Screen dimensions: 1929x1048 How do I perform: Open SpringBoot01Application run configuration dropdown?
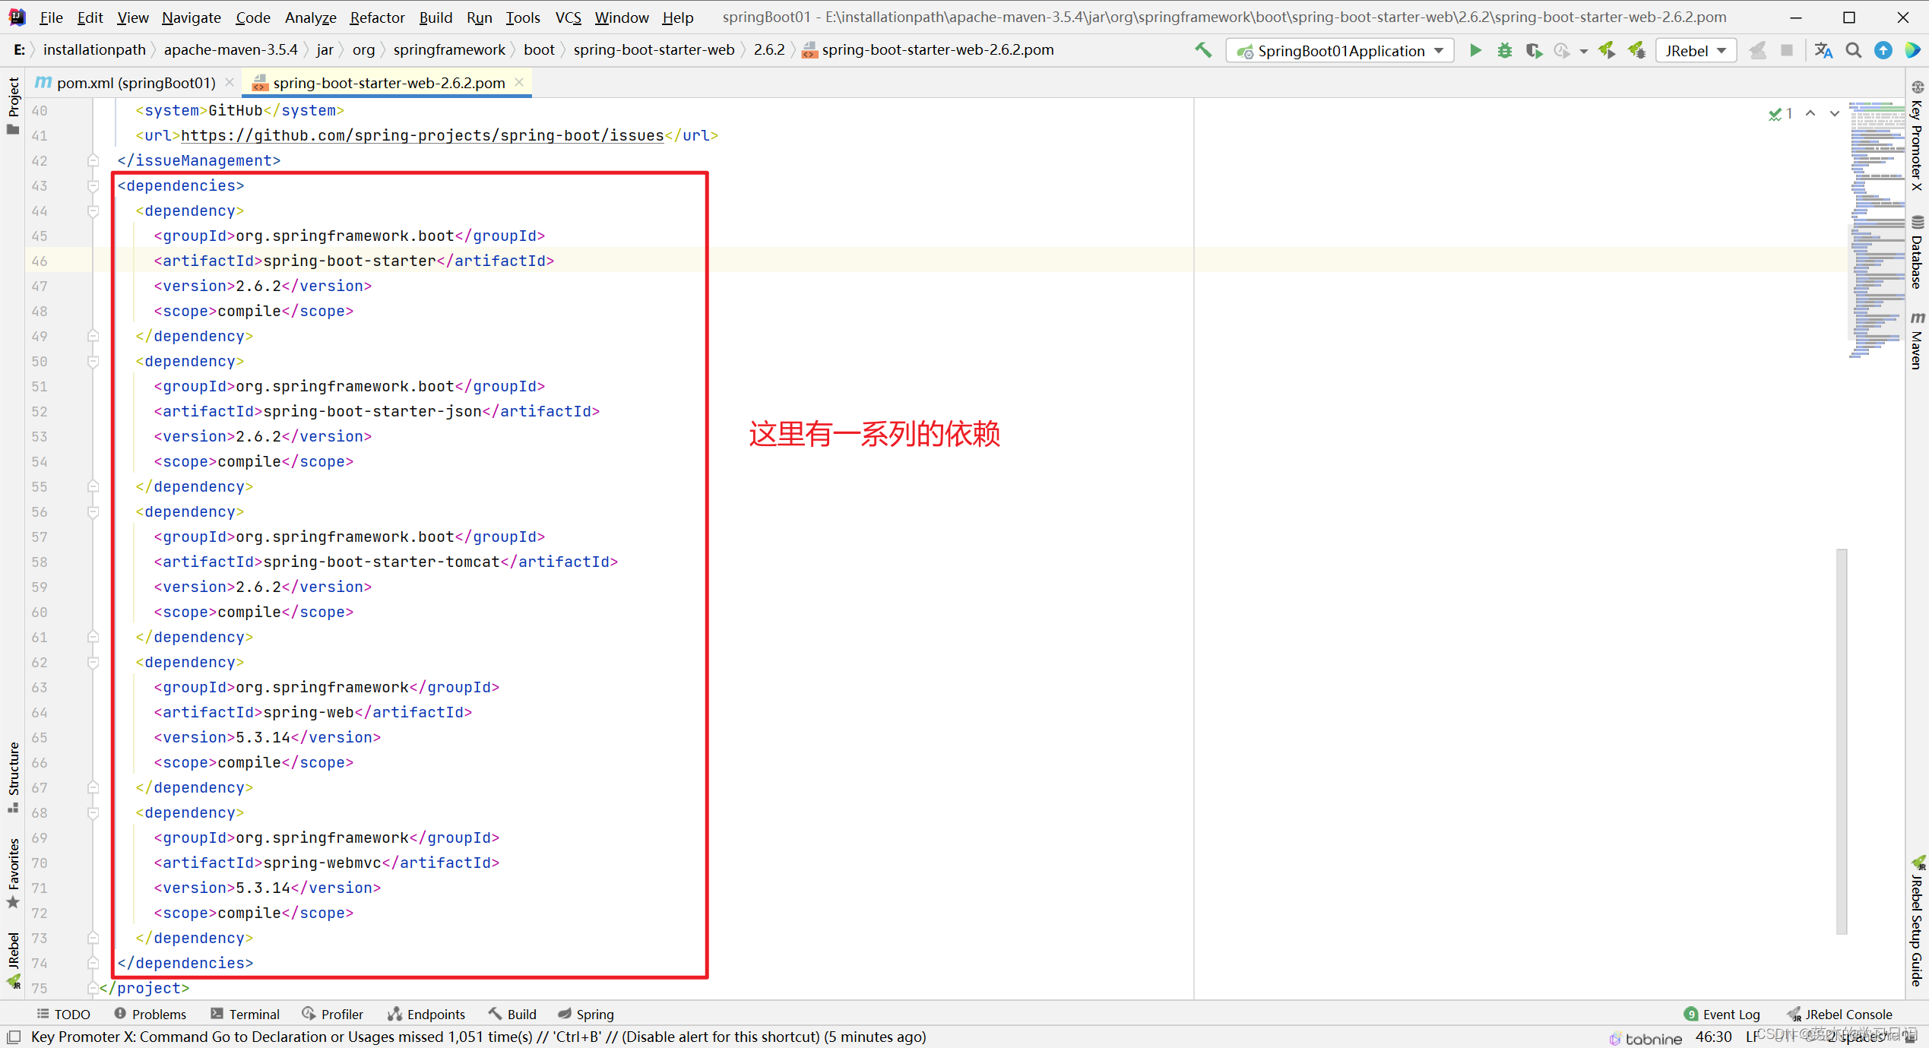pyautogui.click(x=1340, y=51)
